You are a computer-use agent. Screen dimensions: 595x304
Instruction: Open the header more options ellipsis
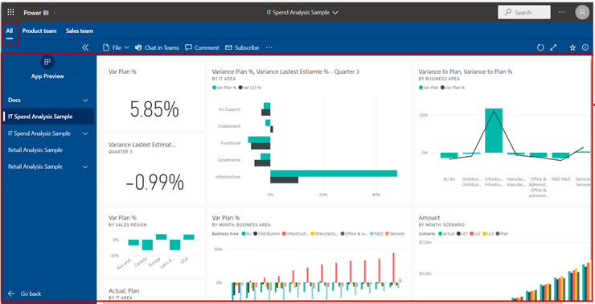[561, 12]
